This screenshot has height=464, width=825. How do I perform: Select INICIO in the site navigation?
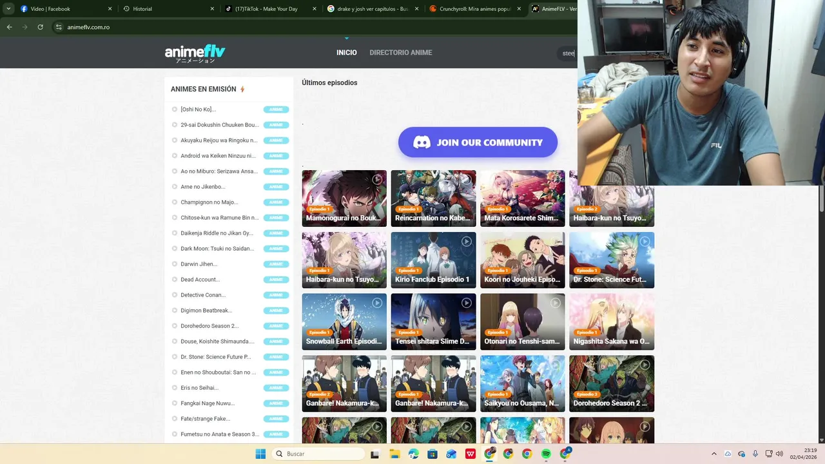click(x=346, y=53)
